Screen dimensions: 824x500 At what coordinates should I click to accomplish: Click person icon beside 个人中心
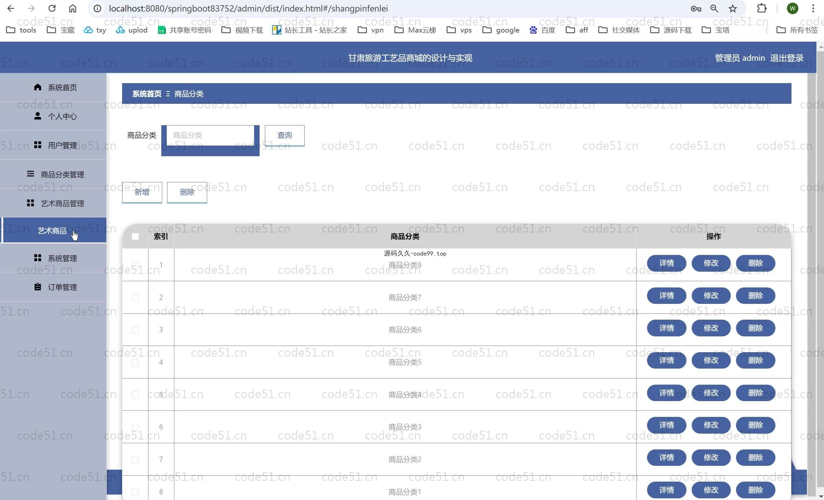(x=37, y=116)
